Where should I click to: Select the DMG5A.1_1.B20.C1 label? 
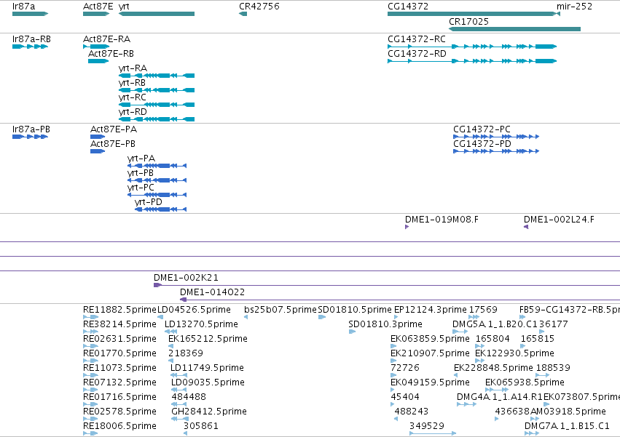495,324
